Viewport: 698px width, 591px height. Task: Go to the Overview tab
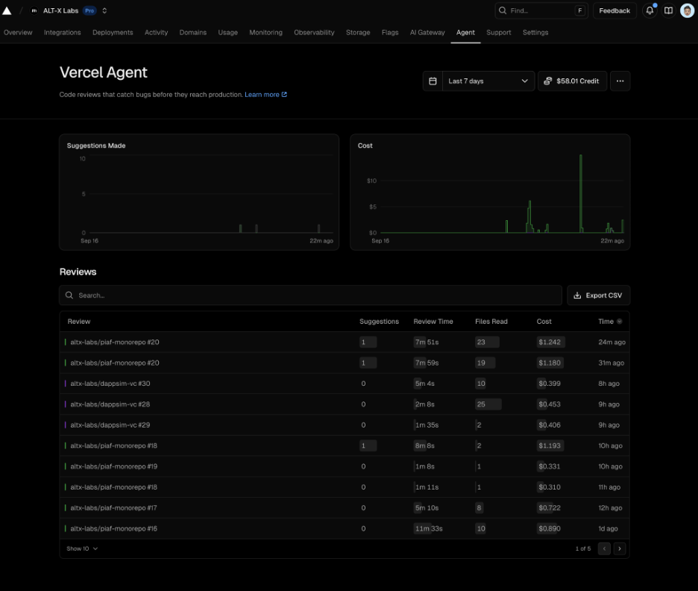[18, 33]
